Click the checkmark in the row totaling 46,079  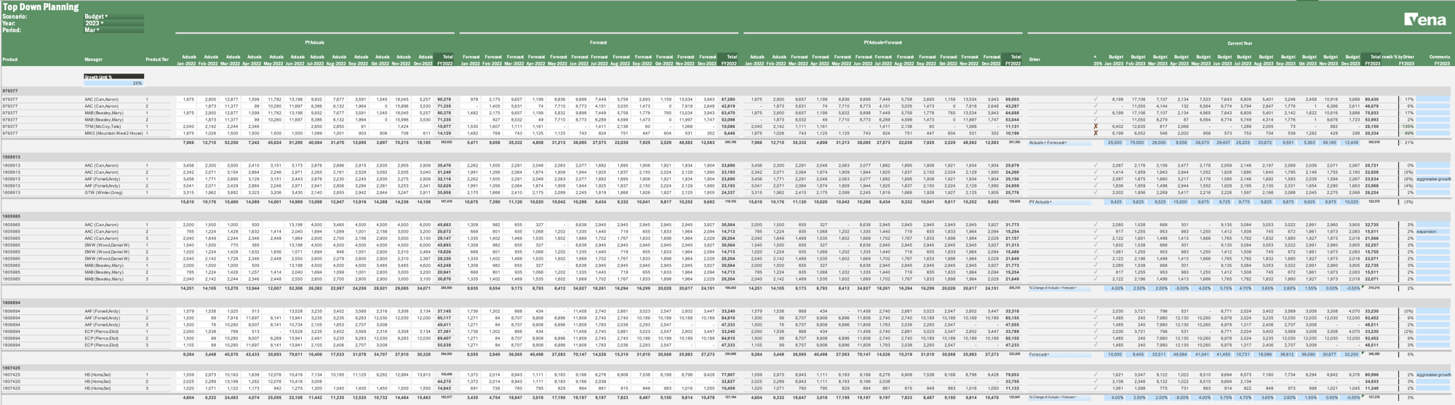click(x=1096, y=106)
